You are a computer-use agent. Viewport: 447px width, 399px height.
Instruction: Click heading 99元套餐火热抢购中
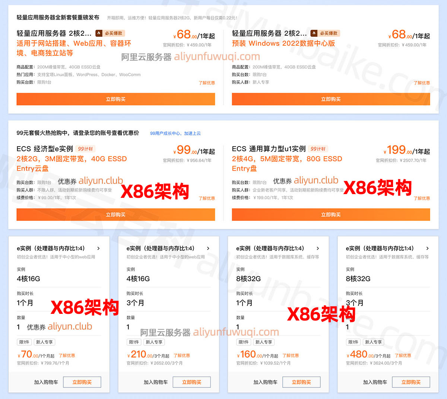[78, 133]
